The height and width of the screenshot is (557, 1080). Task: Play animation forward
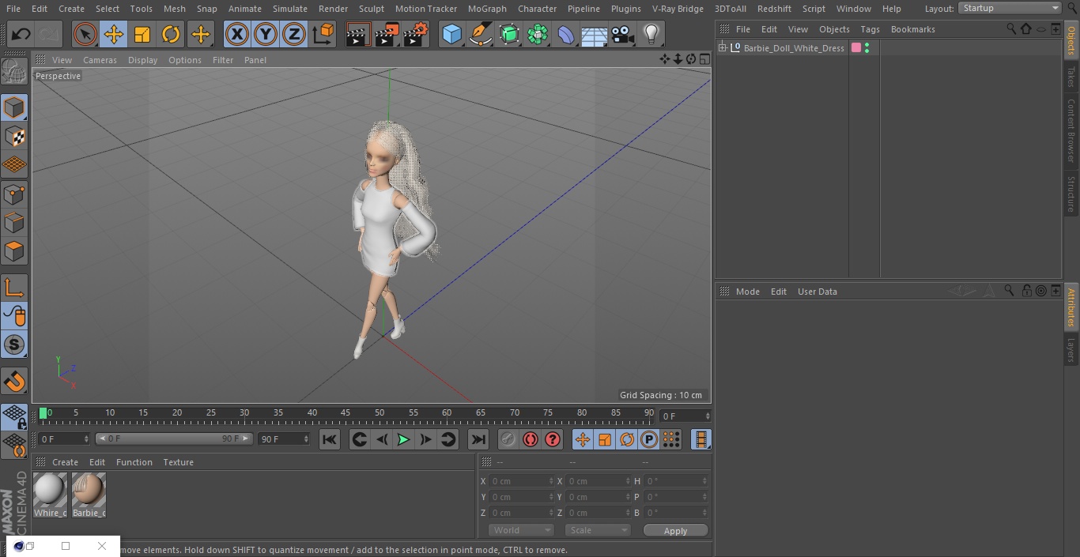[403, 439]
